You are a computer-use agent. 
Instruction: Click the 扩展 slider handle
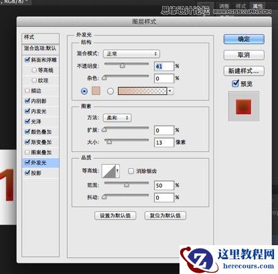[x=105, y=130]
